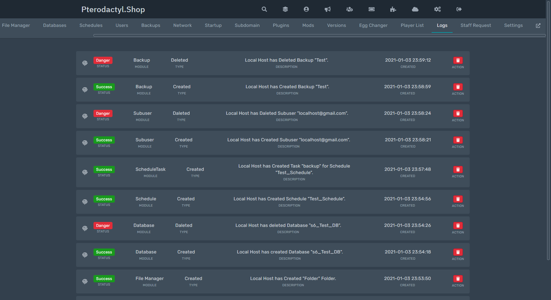Switch to the File Manager tab

[16, 25]
